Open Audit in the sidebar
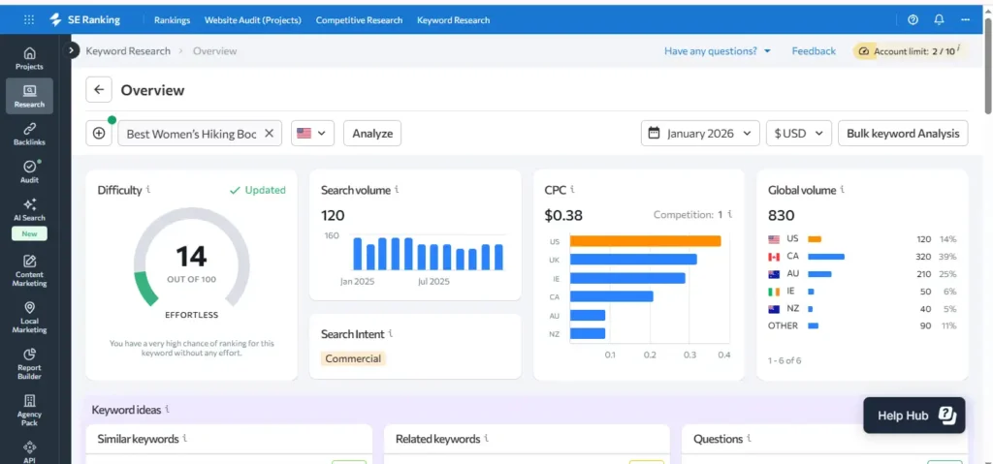The height and width of the screenshot is (464, 993). click(29, 171)
